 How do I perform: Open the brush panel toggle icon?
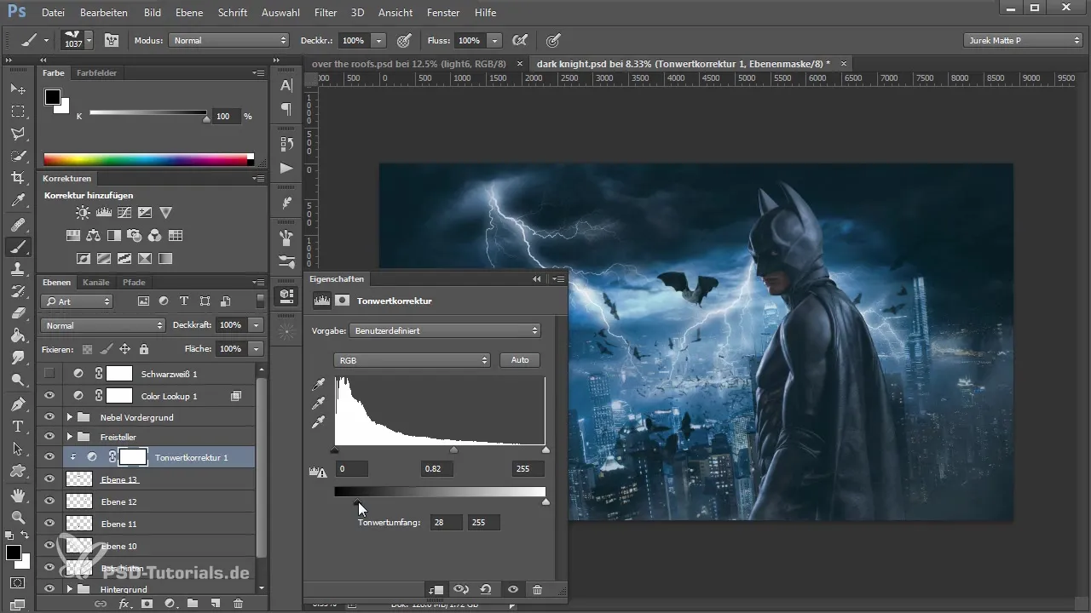coord(112,40)
